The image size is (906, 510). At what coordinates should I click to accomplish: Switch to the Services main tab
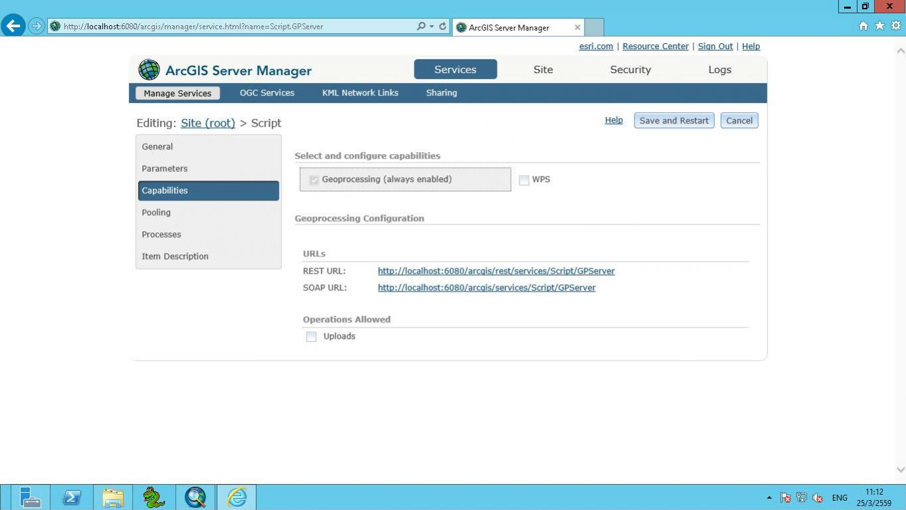click(455, 70)
